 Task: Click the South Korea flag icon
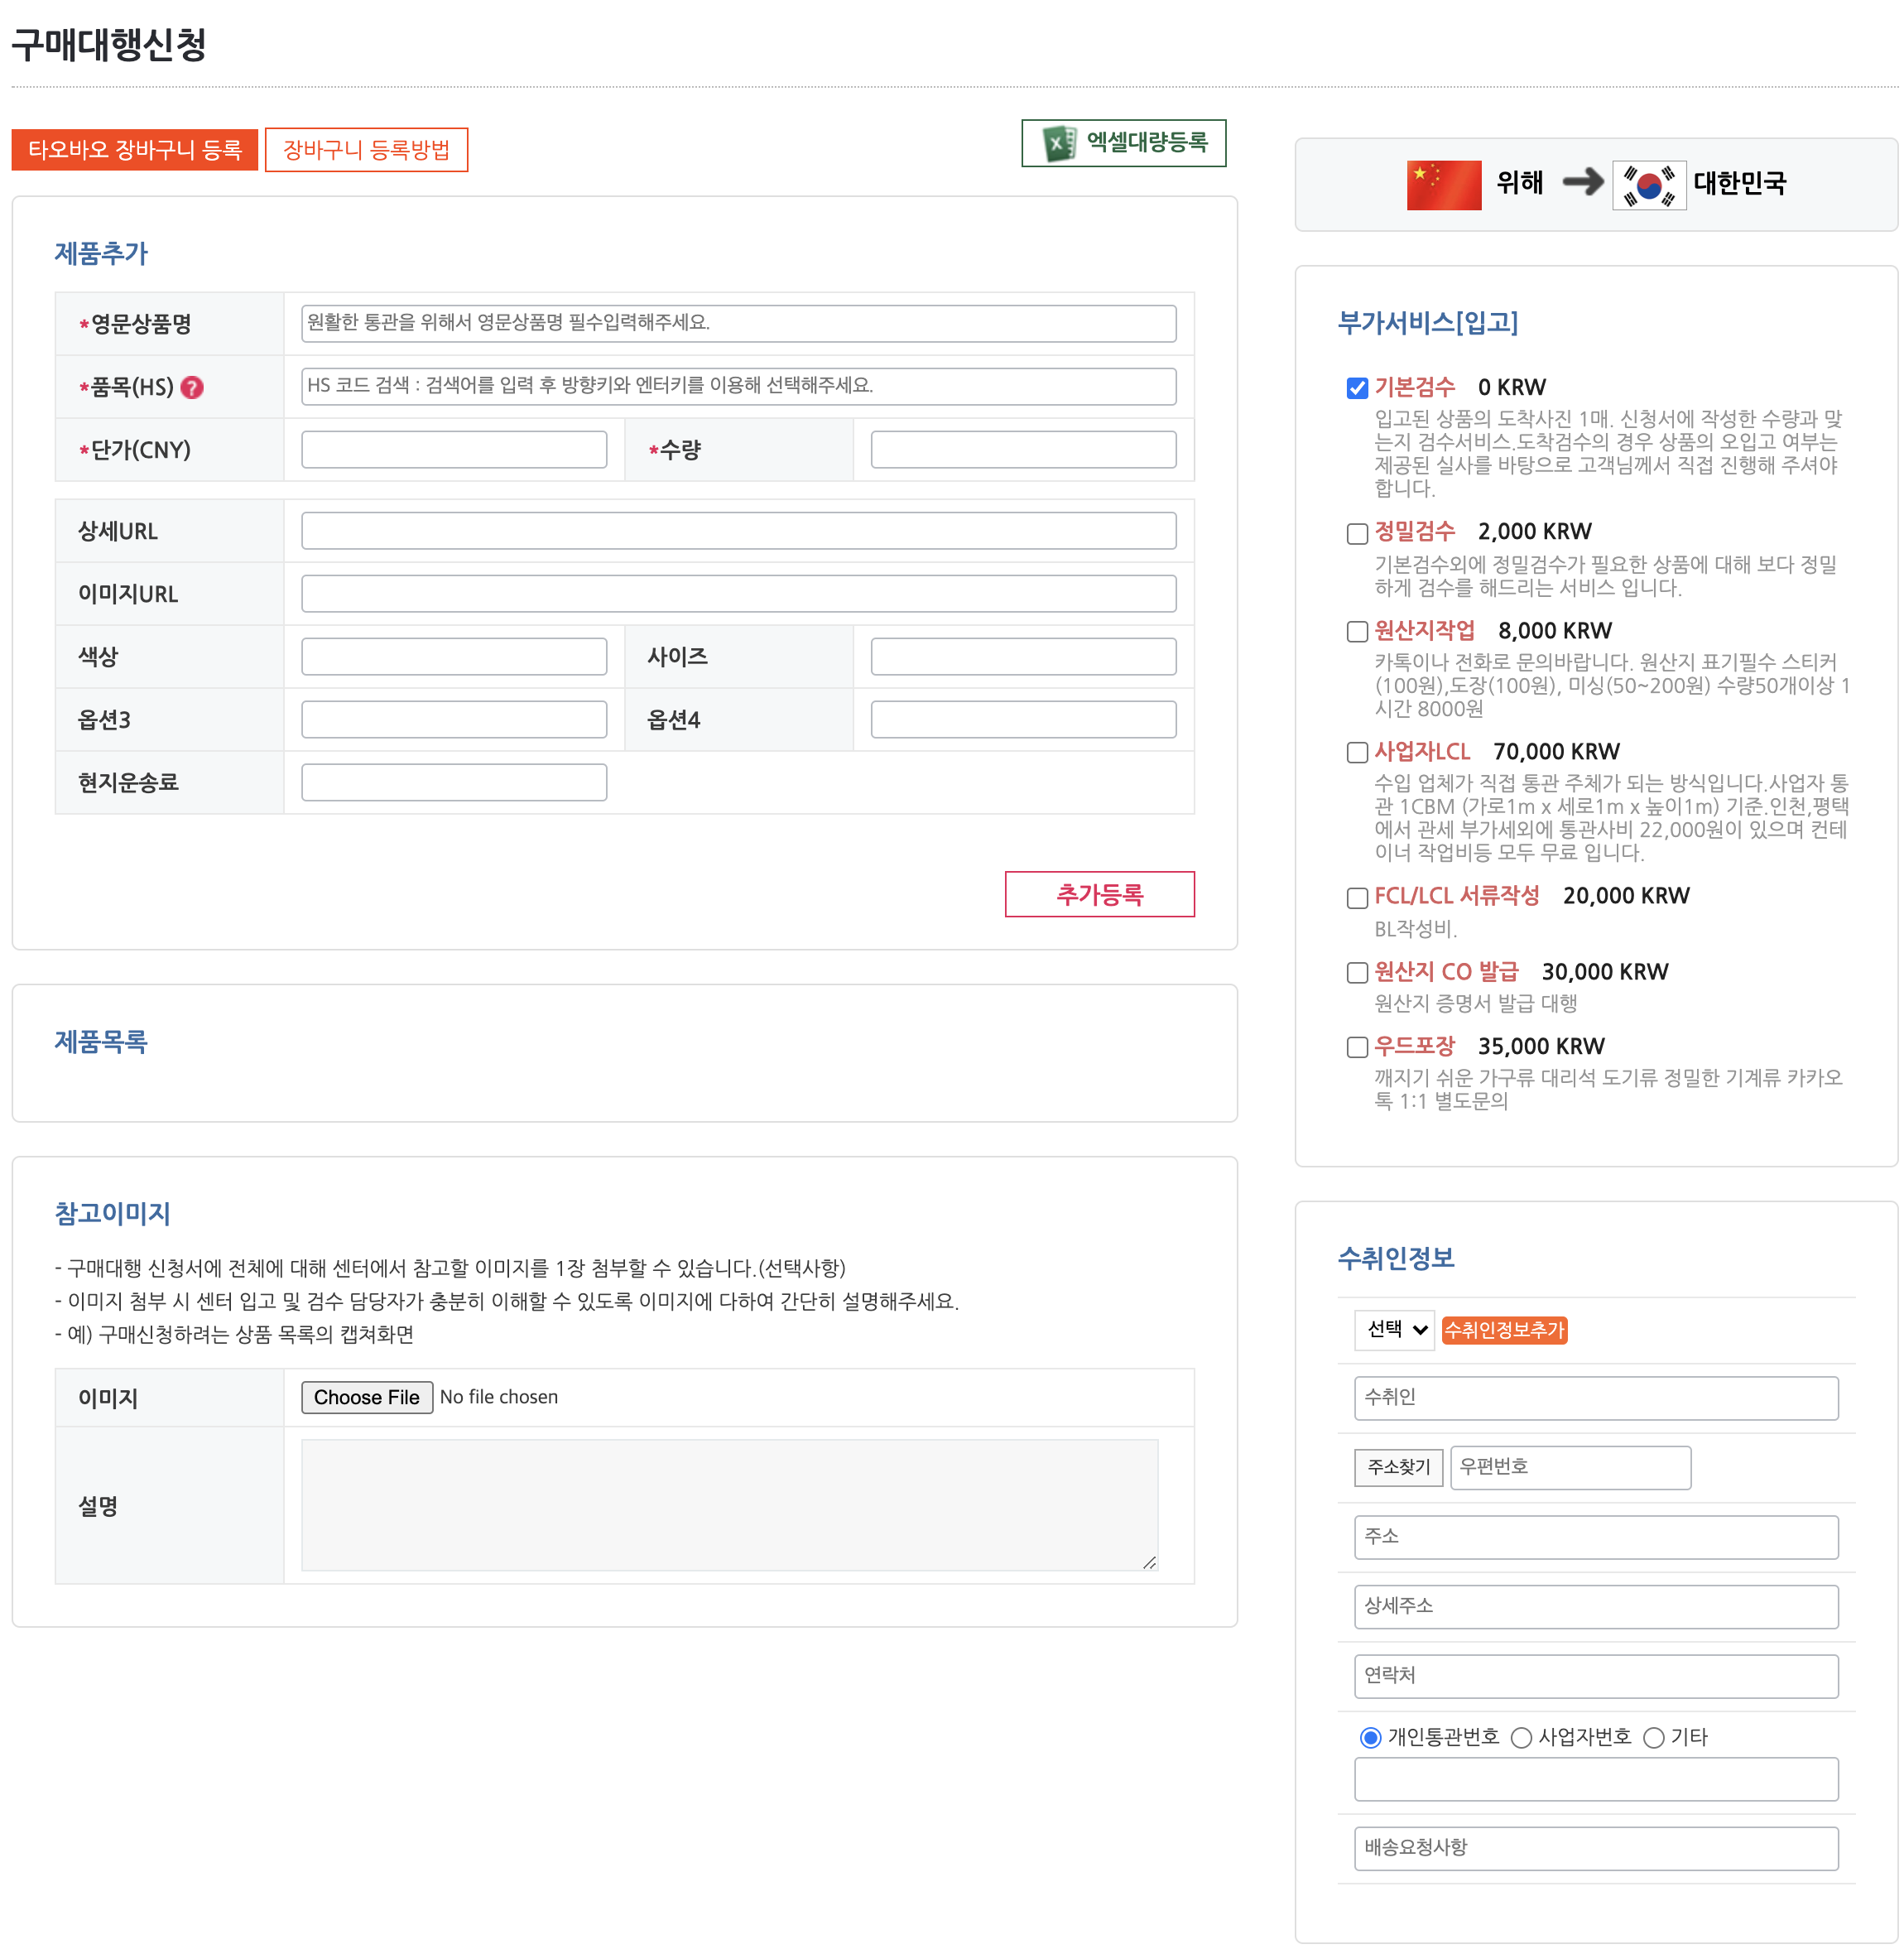pyautogui.click(x=1648, y=184)
